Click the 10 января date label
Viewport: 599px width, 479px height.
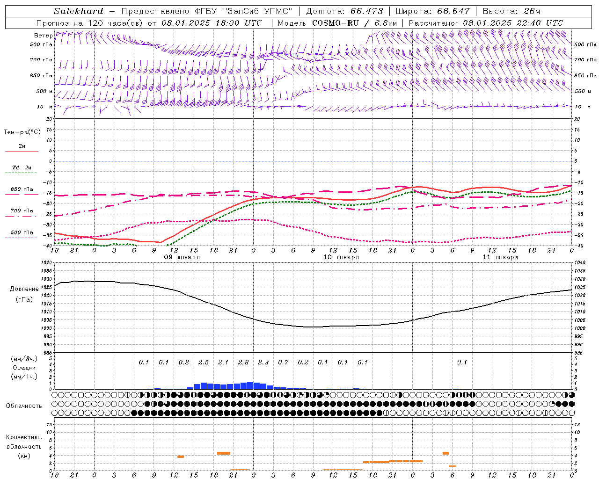[x=341, y=257]
